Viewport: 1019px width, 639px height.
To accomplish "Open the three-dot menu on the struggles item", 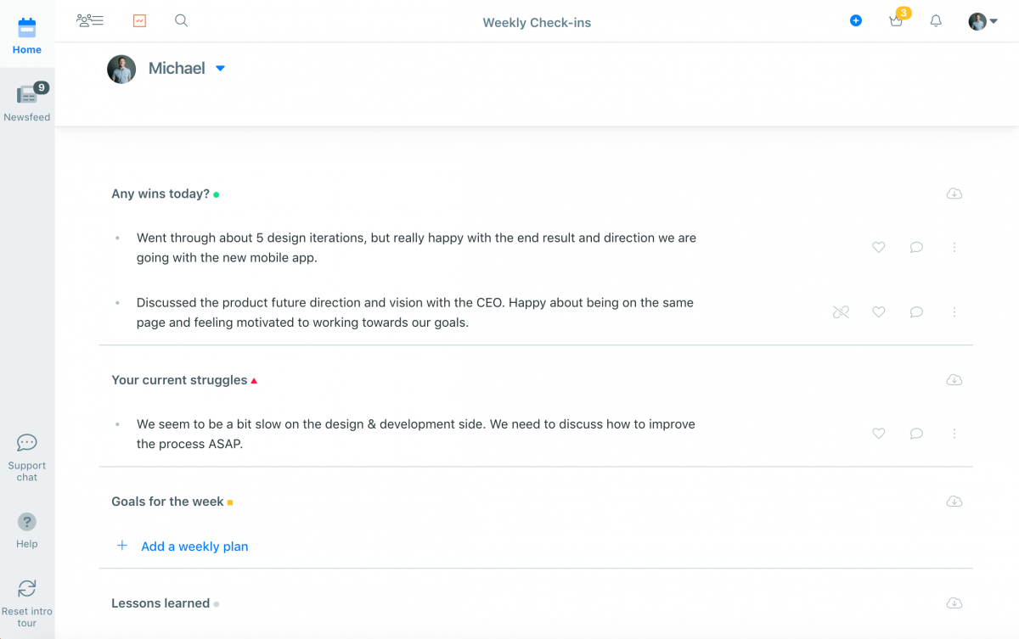I will (954, 433).
